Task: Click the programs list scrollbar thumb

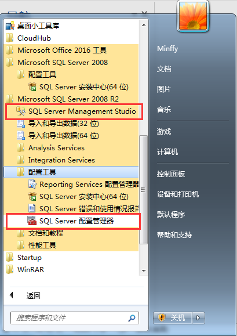Action: [x=143, y=190]
